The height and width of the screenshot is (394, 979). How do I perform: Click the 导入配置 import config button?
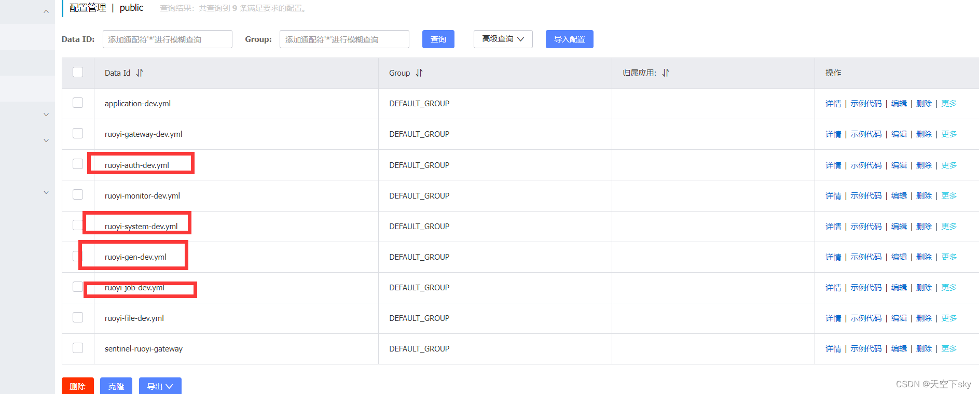pyautogui.click(x=569, y=39)
